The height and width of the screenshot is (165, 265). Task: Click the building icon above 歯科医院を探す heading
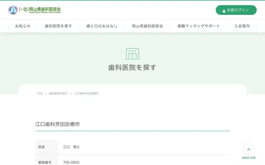132,54
